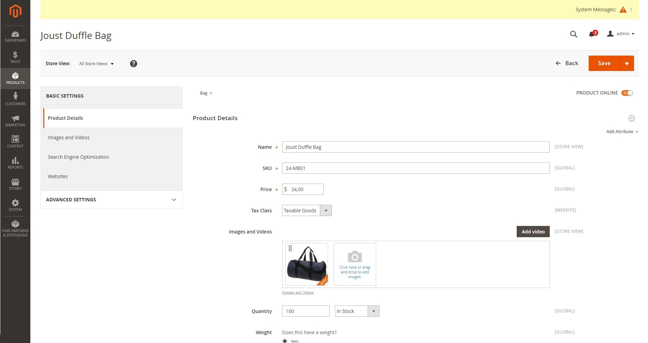Collapse the Product Details section

(632, 118)
